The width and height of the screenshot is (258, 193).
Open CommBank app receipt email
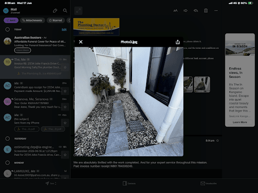[x=35, y=87]
